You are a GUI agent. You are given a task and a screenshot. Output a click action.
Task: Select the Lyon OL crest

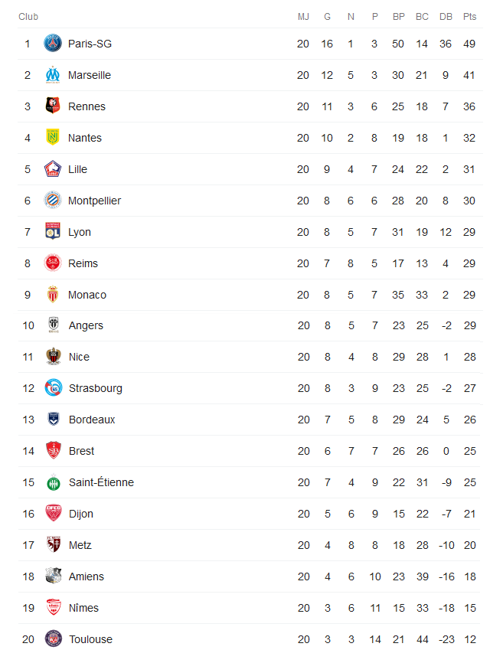pyautogui.click(x=53, y=231)
